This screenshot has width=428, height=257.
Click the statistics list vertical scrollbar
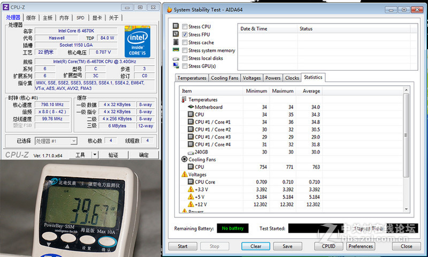(406, 134)
